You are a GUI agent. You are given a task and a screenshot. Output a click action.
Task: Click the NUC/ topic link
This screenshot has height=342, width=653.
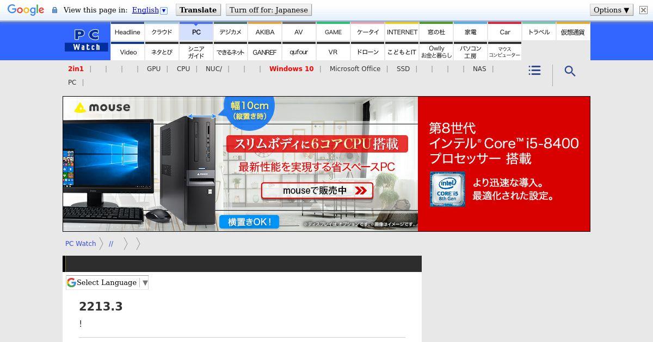point(214,68)
